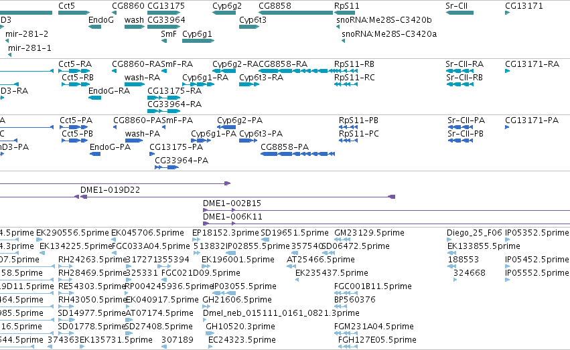Select the CG8858 gene label
The image size is (570, 350).
(275, 6)
